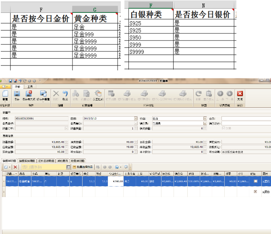271x234 pixels.
Task: Select the first detail tab 销售单明细
Action: coord(9,161)
